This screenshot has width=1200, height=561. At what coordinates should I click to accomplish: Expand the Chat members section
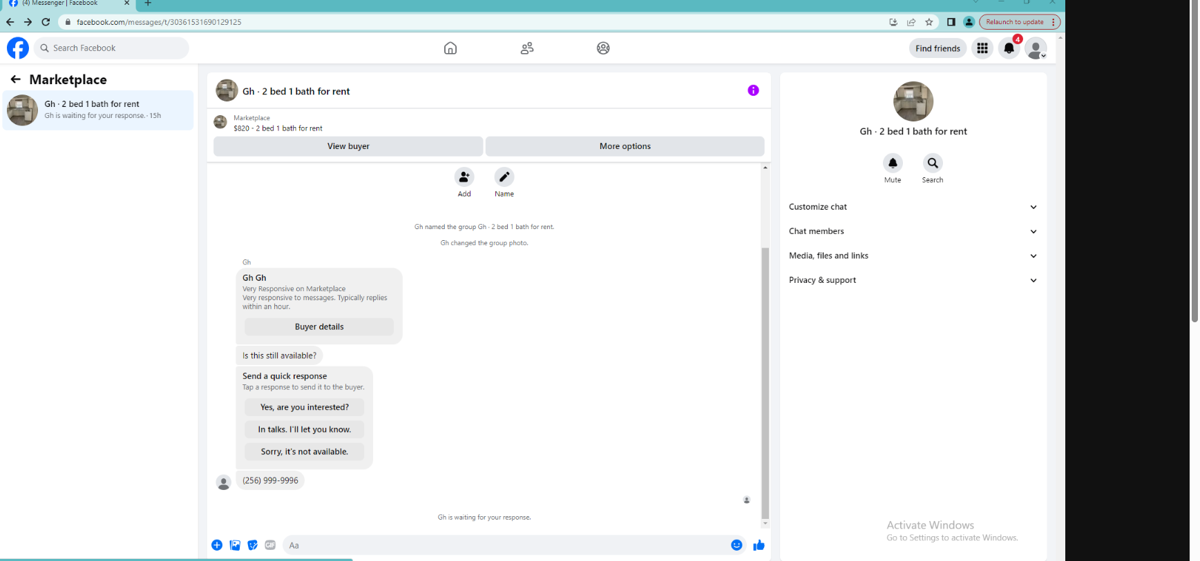913,231
